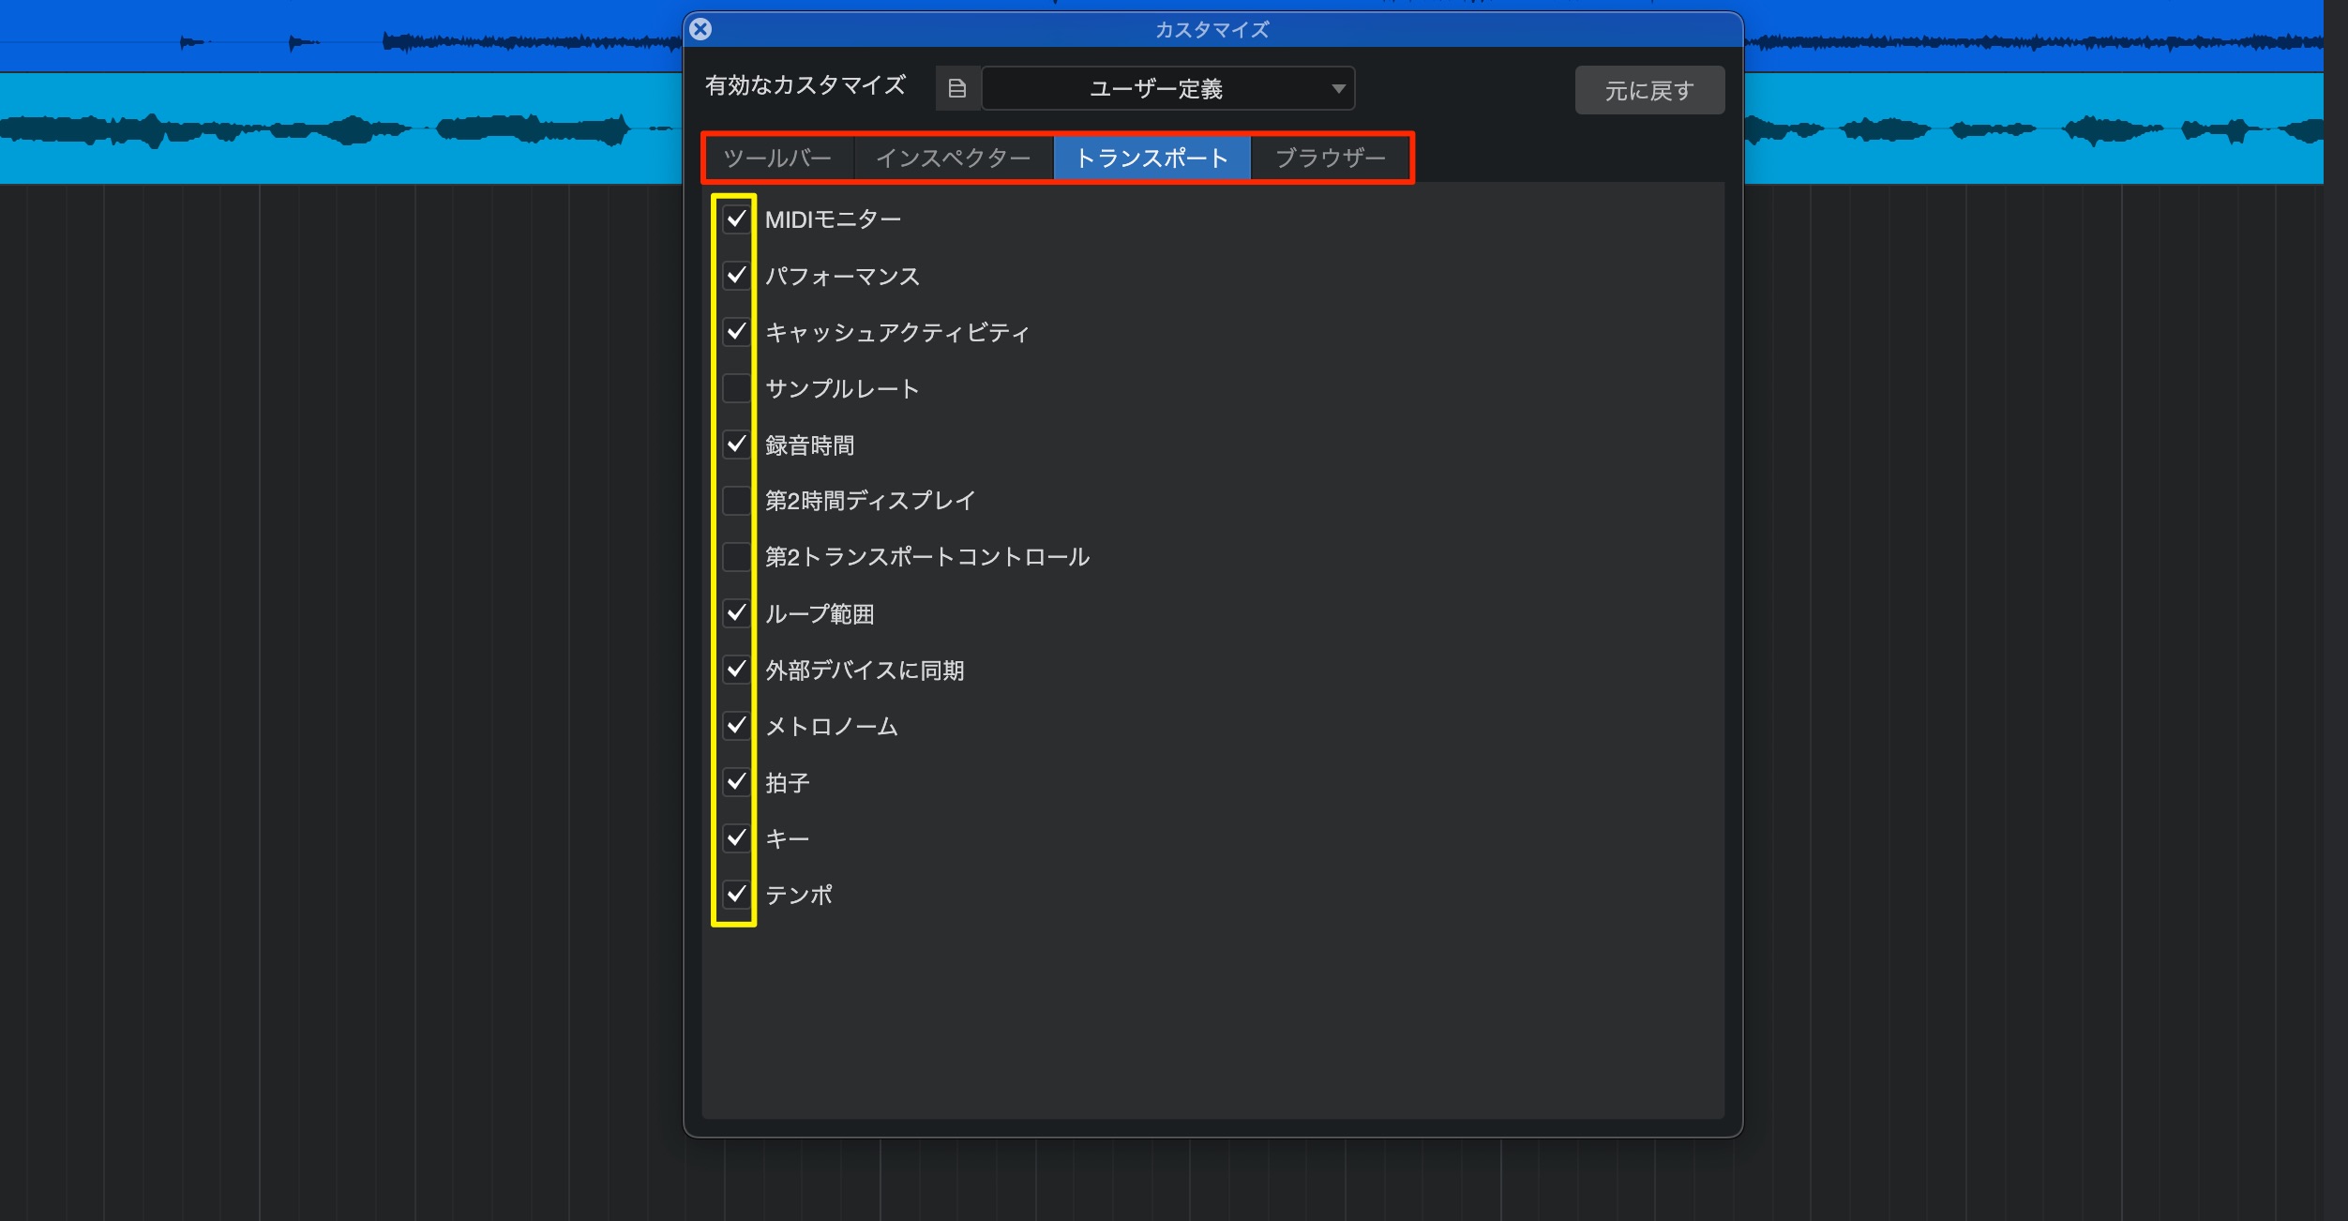Close the カスタマイズ dialog

click(x=700, y=29)
